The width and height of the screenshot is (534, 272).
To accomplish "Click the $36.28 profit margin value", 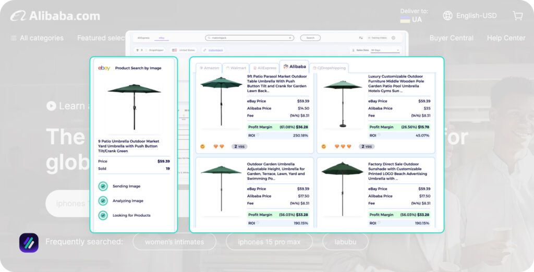I will [x=302, y=127].
